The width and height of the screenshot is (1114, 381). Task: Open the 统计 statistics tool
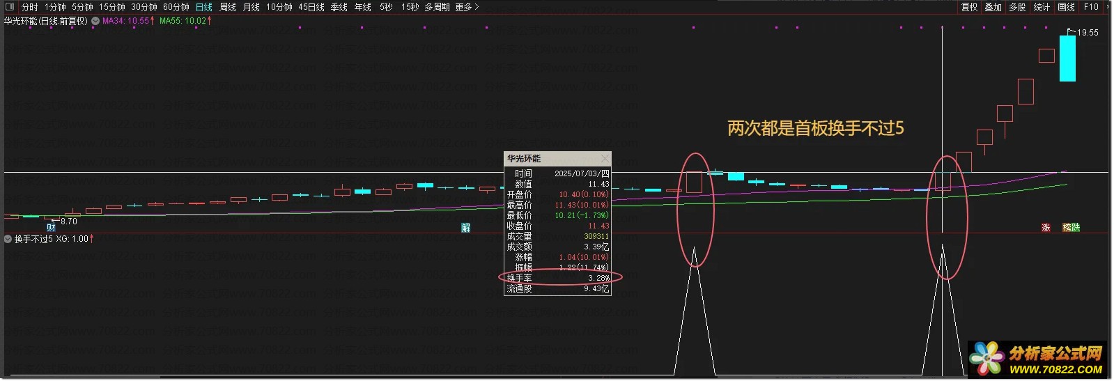[x=1042, y=7]
